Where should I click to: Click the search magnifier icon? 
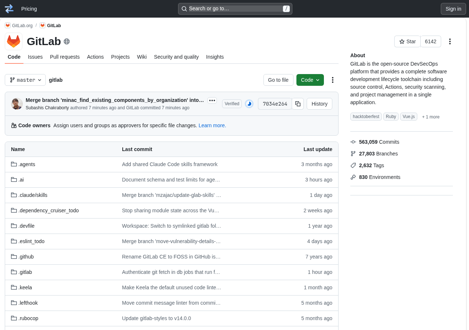pyautogui.click(x=184, y=9)
